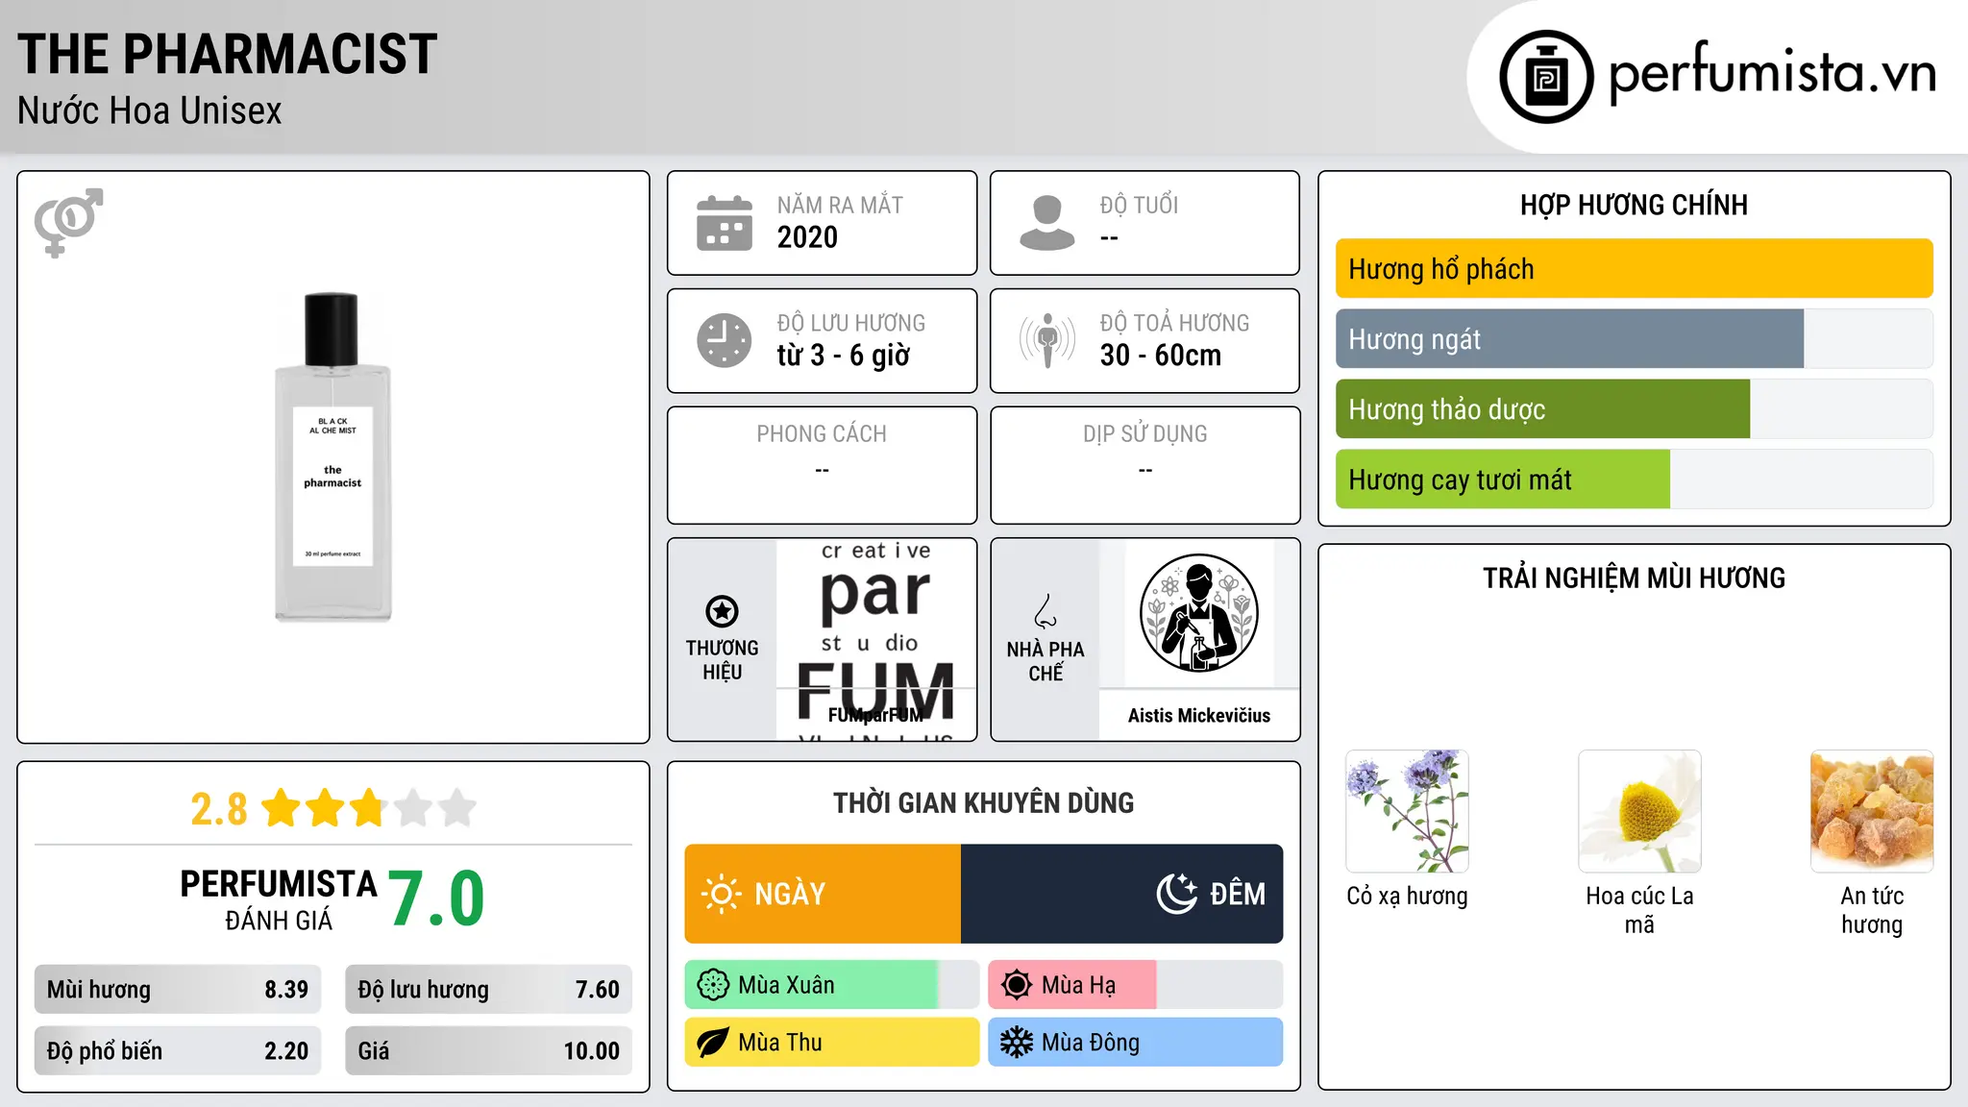Click the sun icon for Mùa Hạ
Viewport: 1968px width, 1107px height.
tap(1017, 985)
